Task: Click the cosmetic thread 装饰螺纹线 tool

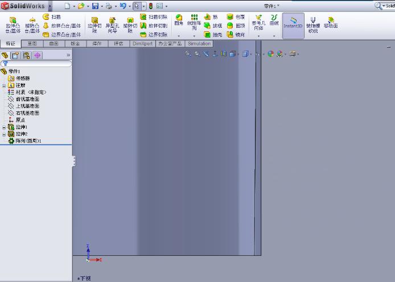Action: click(x=313, y=25)
